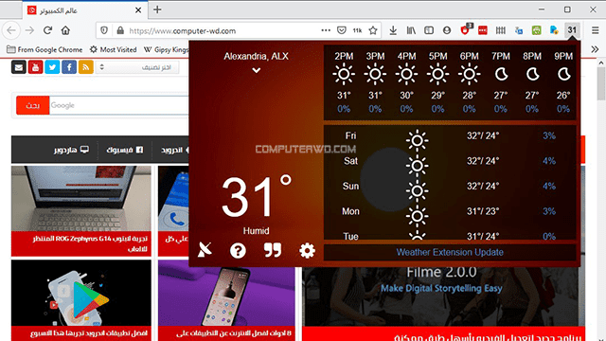Image resolution: width=606 pixels, height=341 pixels.
Task: Open the Firefox account avatar icon
Action: [447, 30]
